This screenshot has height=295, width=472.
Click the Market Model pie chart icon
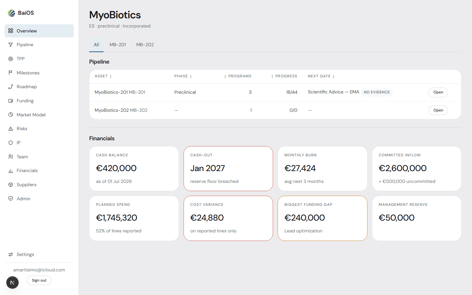point(10,115)
